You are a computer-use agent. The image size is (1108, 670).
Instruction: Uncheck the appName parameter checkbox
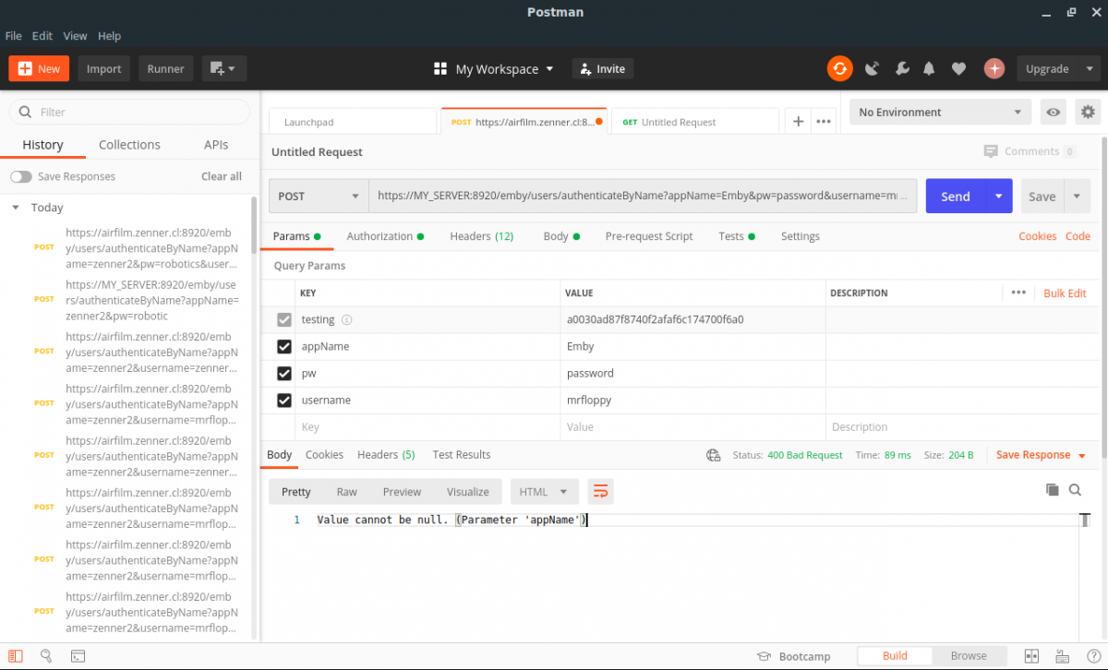[284, 346]
